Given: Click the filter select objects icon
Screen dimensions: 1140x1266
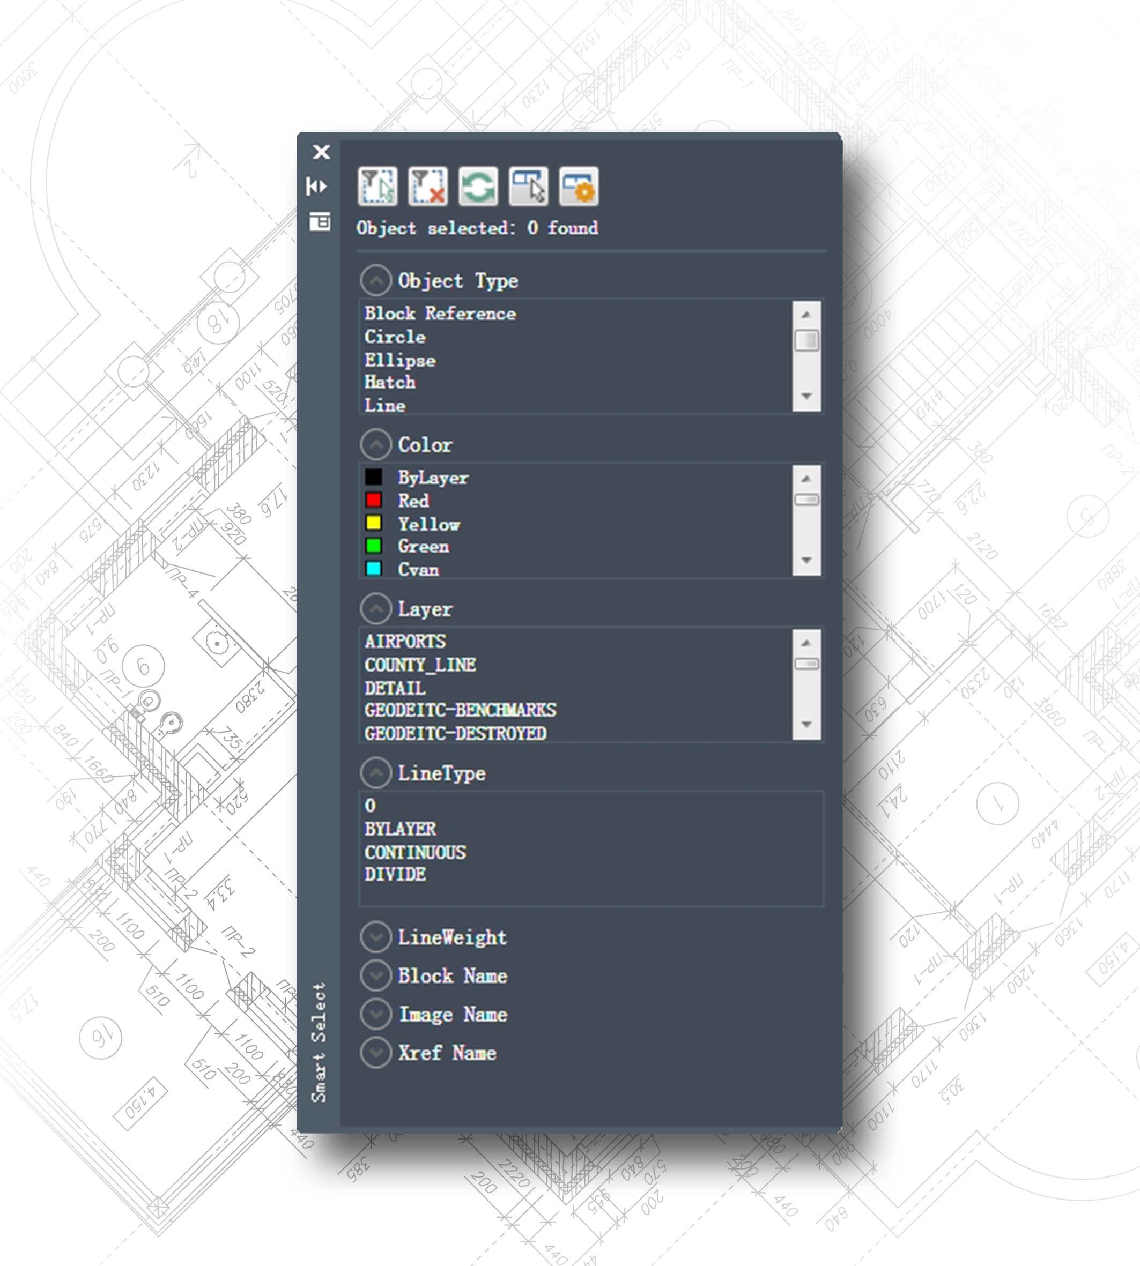Looking at the screenshot, I should (x=377, y=186).
